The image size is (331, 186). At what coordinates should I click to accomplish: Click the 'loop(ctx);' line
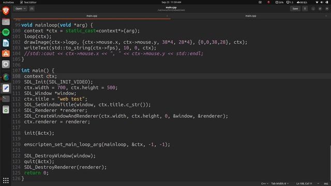pyautogui.click(x=38, y=37)
